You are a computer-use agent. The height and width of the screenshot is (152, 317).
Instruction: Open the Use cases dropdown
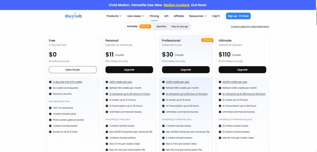[x=137, y=16]
